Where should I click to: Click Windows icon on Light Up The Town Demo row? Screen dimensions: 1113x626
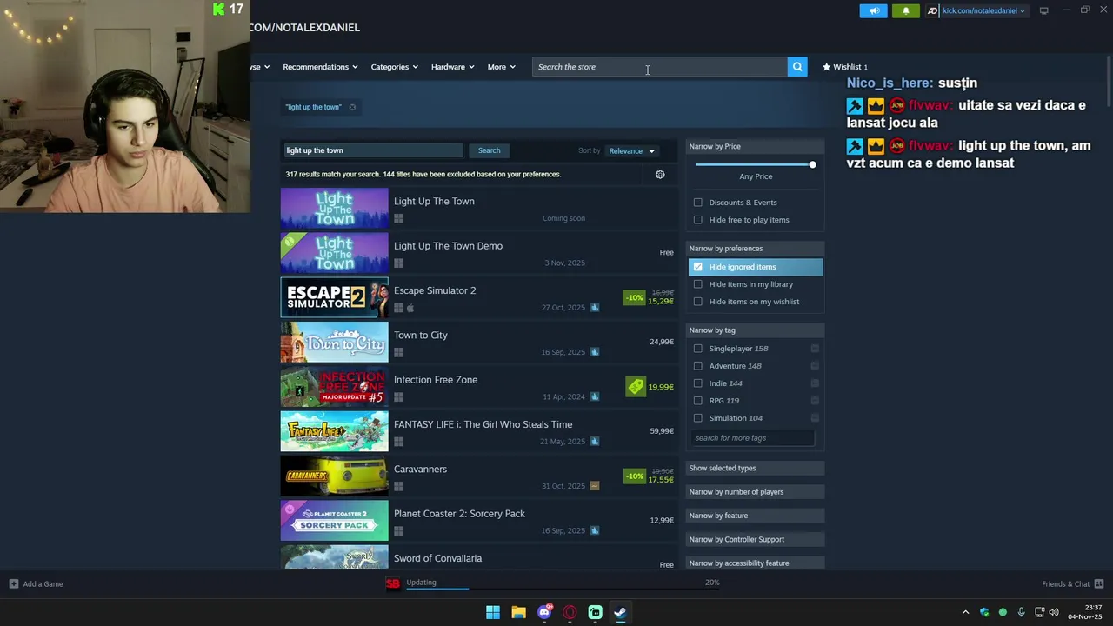(x=398, y=263)
